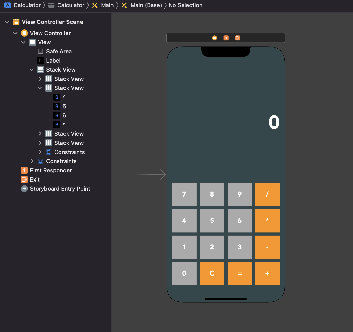The image size is (353, 332).
Task: Select the Exit icon in the canvas scene bar
Action: 237,38
